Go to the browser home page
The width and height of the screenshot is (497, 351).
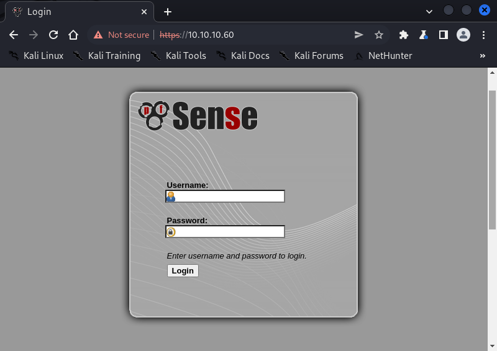[x=73, y=35]
